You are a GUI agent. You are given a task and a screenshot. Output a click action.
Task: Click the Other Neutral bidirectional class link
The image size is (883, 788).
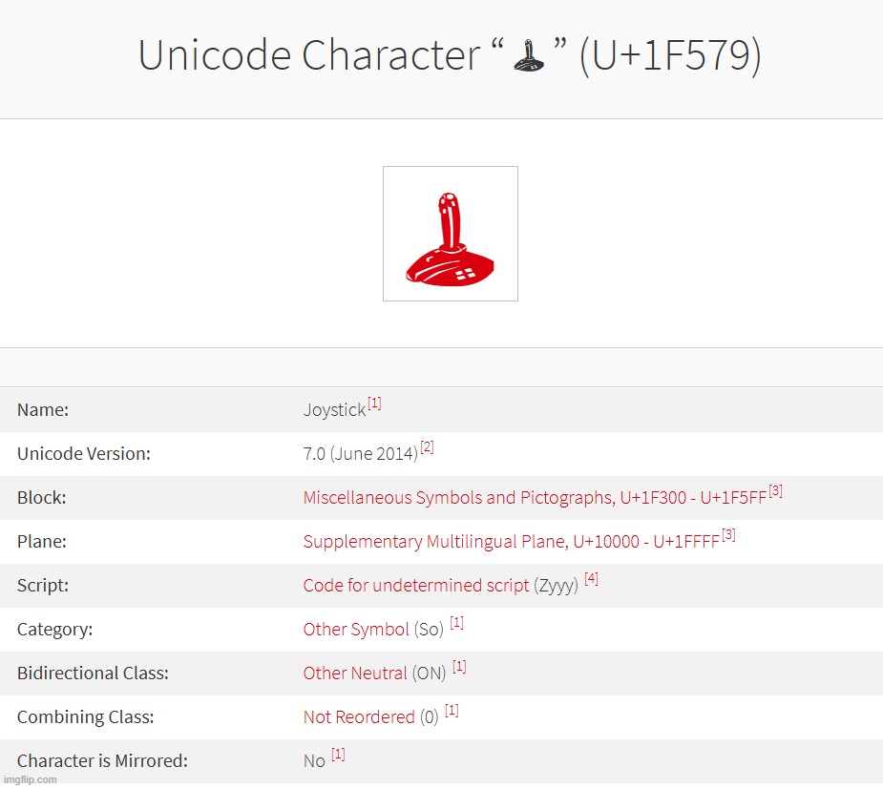click(355, 674)
